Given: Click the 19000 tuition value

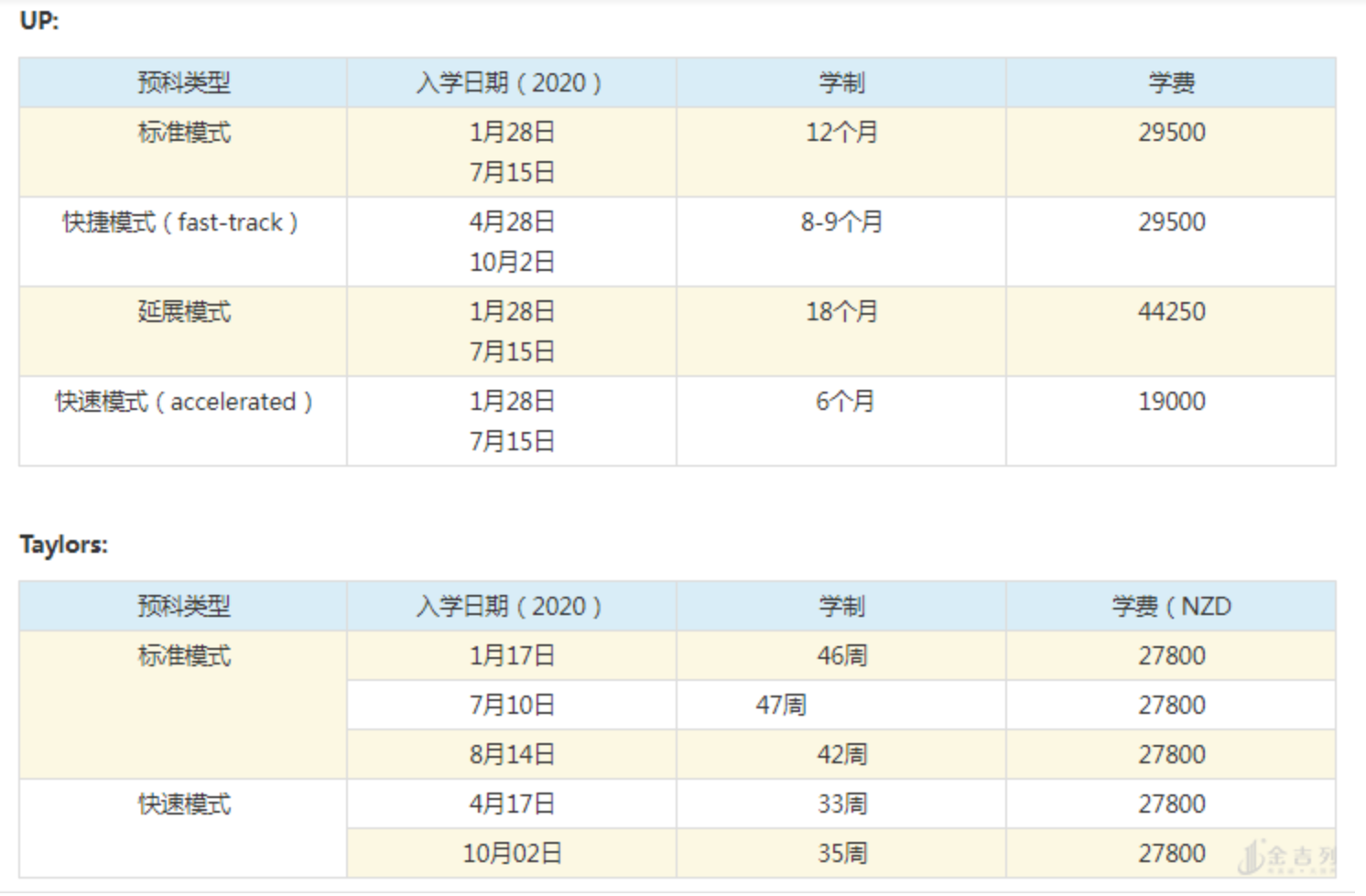Looking at the screenshot, I should click(1171, 402).
